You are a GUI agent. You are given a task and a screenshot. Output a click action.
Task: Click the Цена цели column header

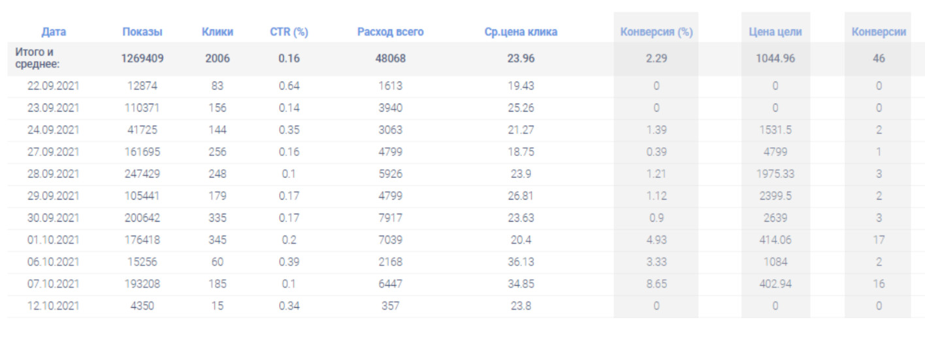(x=775, y=32)
